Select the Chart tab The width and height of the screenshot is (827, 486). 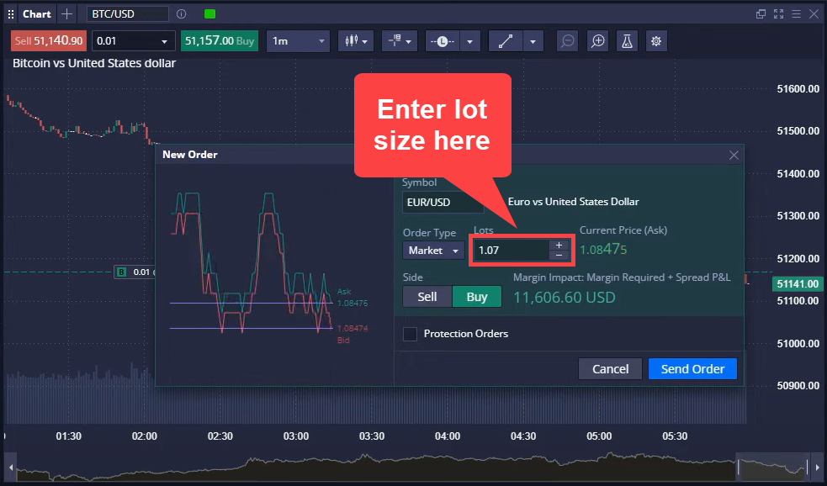[36, 14]
